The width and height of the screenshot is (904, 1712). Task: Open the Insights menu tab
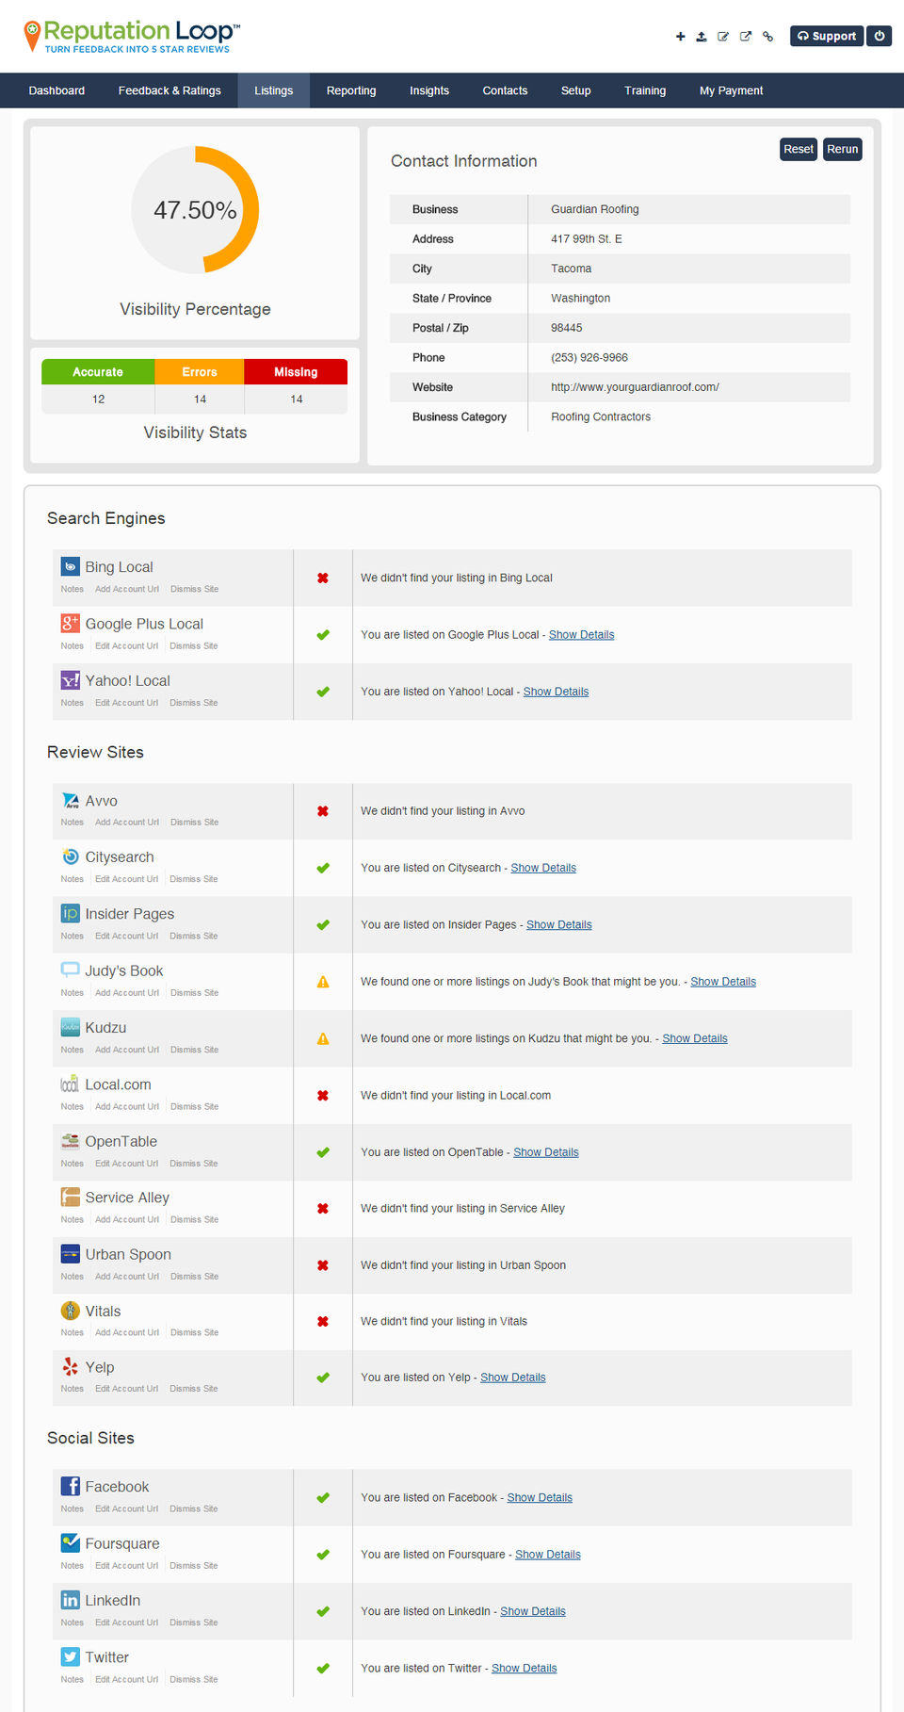point(429,90)
